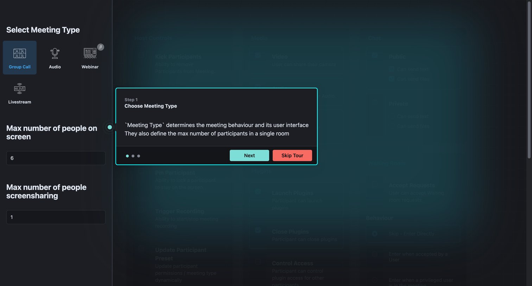The width and height of the screenshot is (532, 286).
Task: Toggle Can send files under Public
Action: coord(392,79)
